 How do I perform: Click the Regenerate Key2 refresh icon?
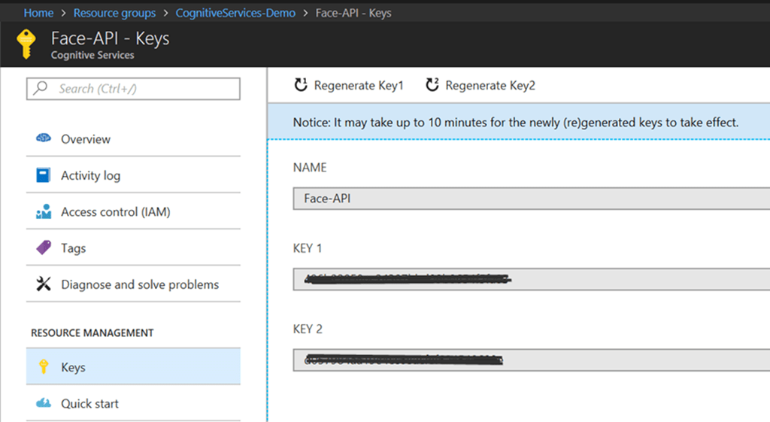(432, 85)
